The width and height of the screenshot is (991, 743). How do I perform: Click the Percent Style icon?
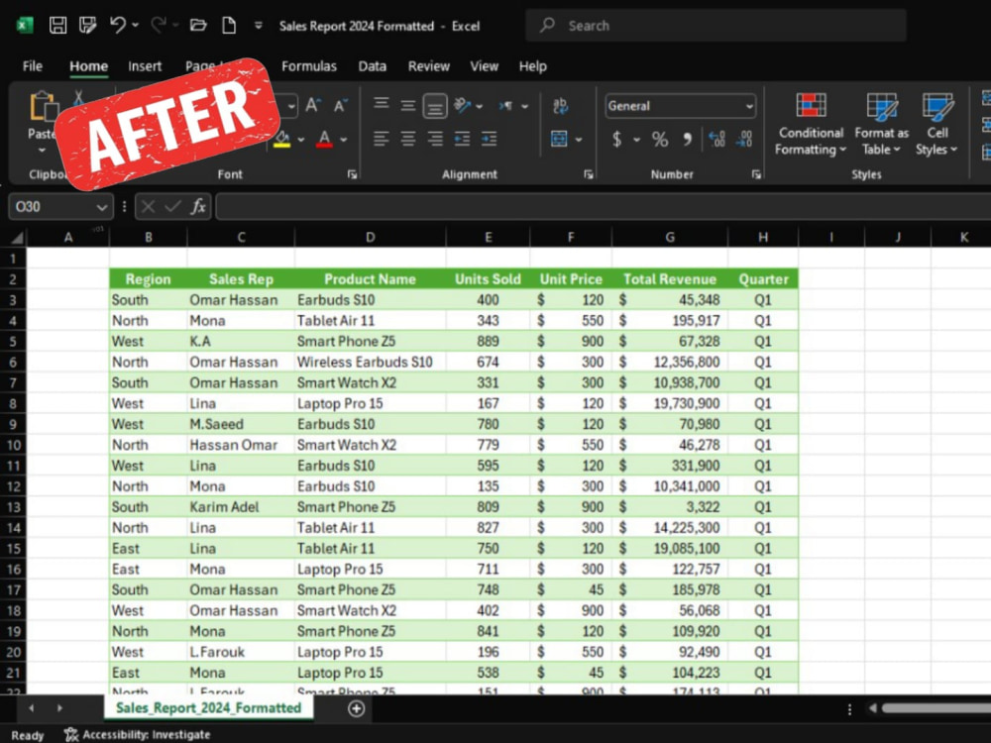coord(660,139)
